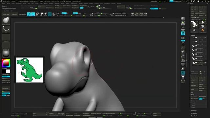
Task: Click the Xpose icon
Action: (x=183, y=81)
